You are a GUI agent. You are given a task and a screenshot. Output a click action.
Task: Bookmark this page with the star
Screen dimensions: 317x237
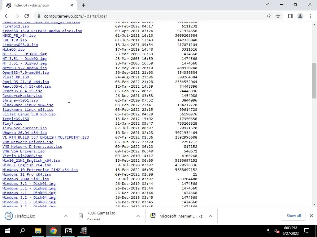coord(278,16)
